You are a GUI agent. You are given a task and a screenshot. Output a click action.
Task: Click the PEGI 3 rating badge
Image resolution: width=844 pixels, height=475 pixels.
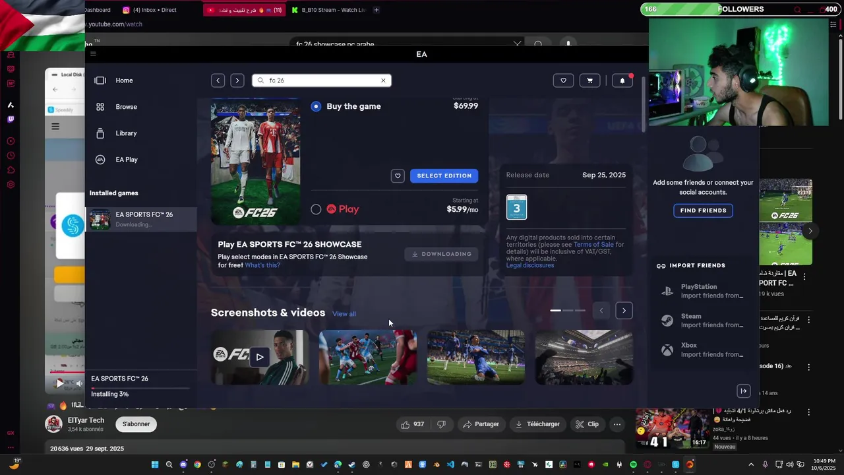pyautogui.click(x=516, y=207)
